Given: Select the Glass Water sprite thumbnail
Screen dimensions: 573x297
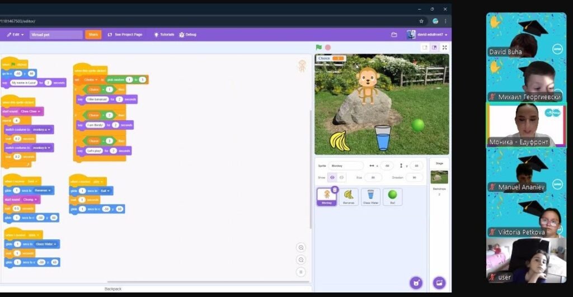Looking at the screenshot, I should click(370, 197).
